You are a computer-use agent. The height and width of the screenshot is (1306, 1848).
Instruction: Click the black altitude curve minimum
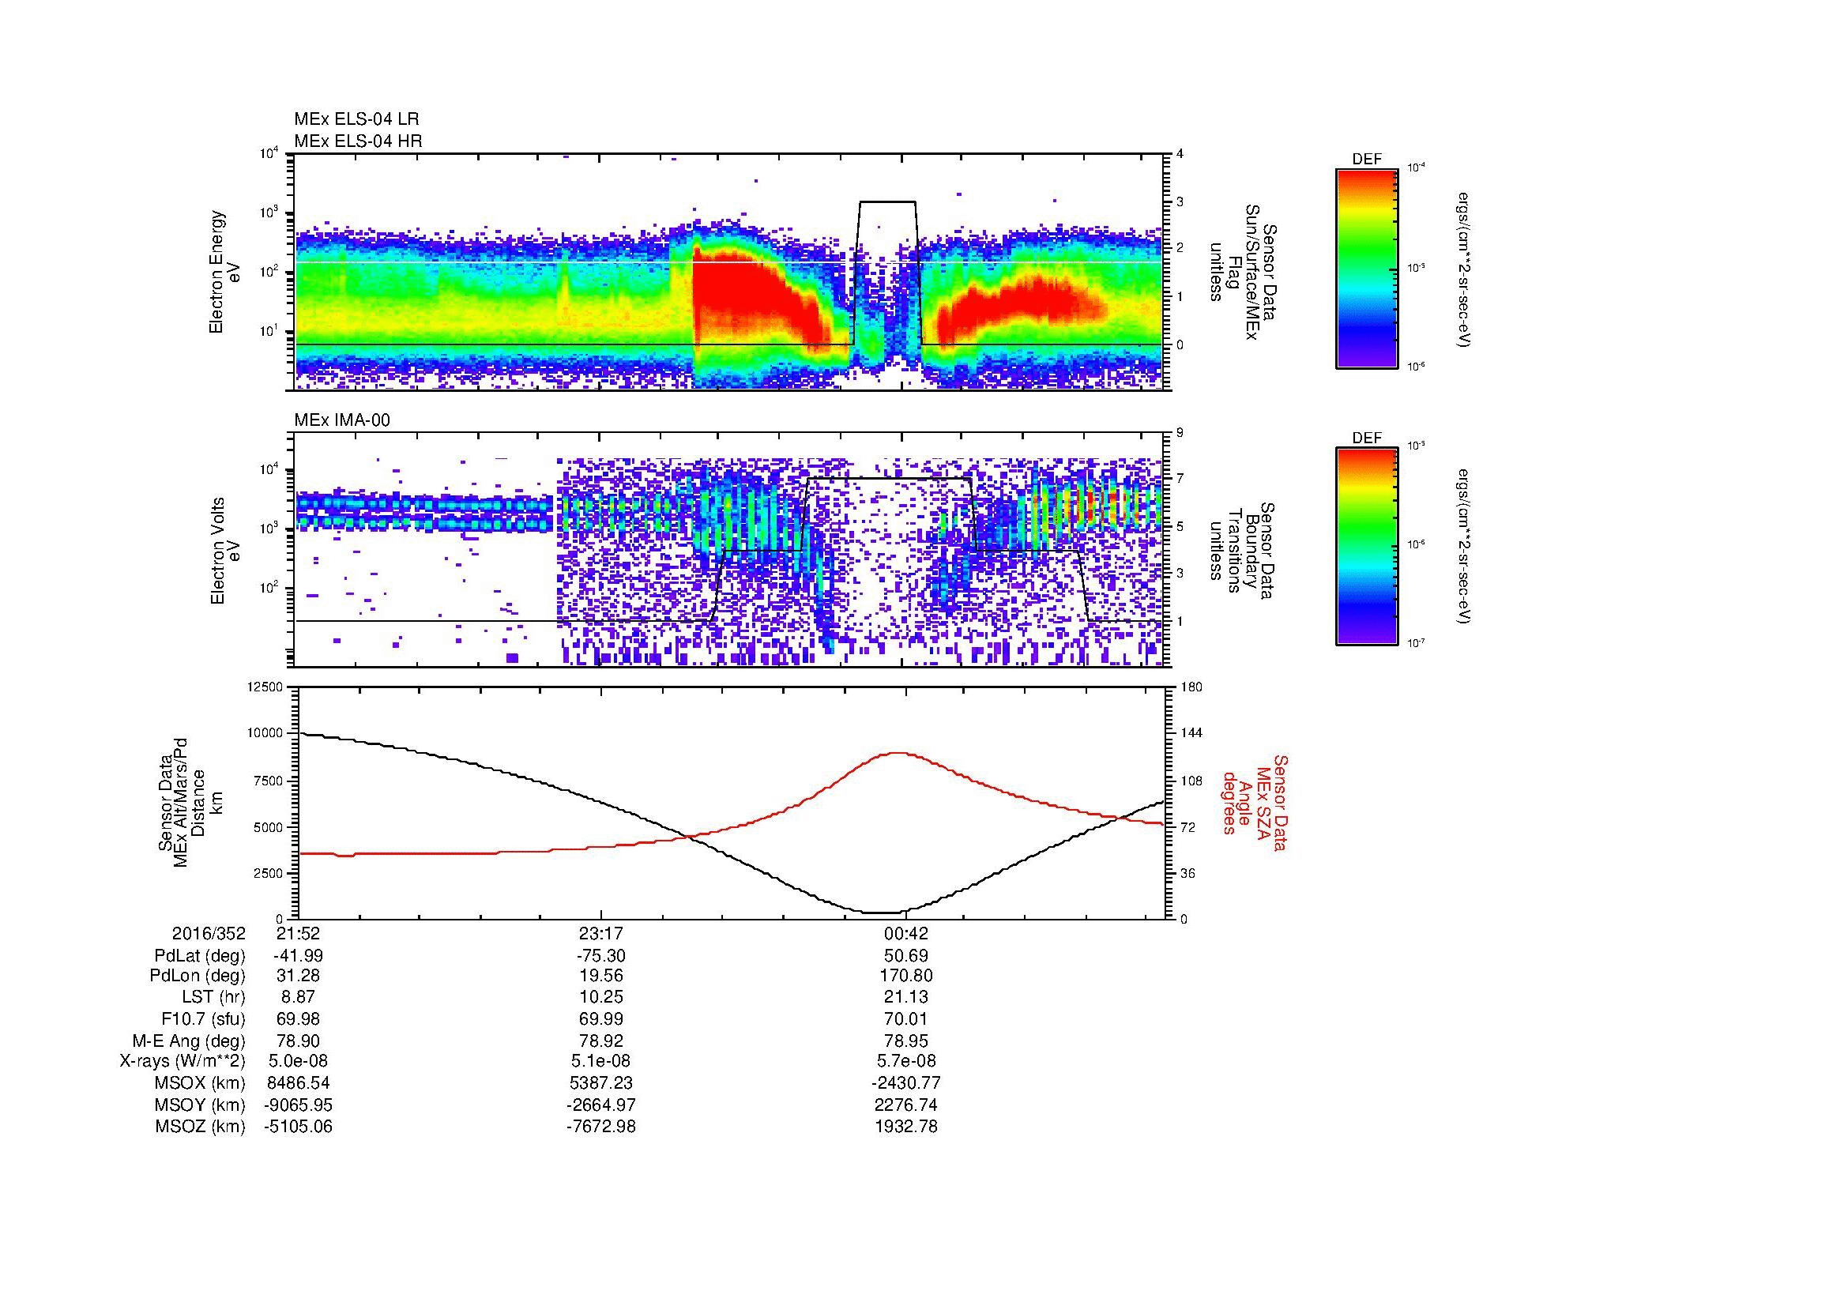coord(883,913)
